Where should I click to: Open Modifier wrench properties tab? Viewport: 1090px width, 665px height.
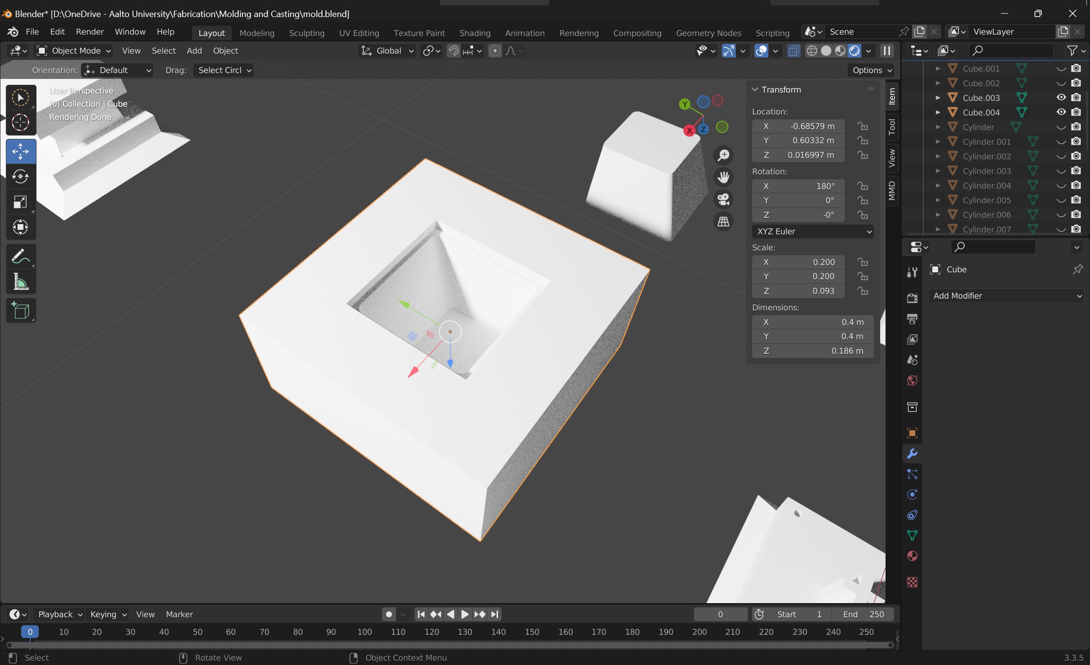(912, 454)
